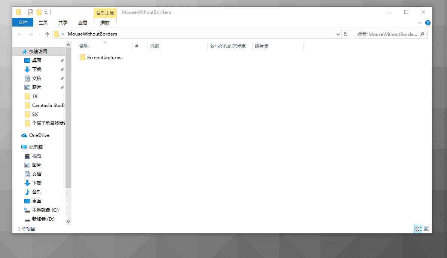Open 文档 under This PC
This screenshot has height=258, width=447.
point(36,174)
